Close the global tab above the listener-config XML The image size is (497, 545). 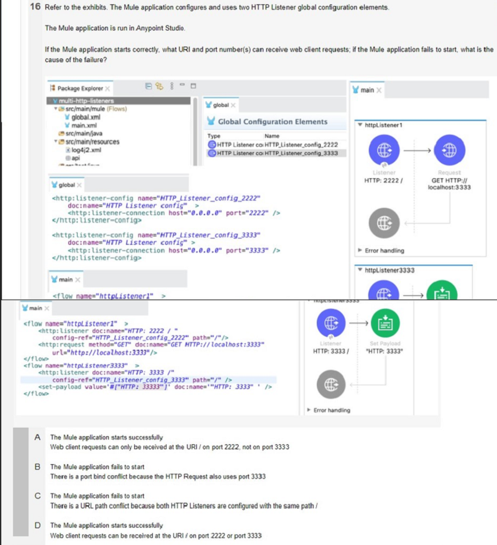coord(80,185)
